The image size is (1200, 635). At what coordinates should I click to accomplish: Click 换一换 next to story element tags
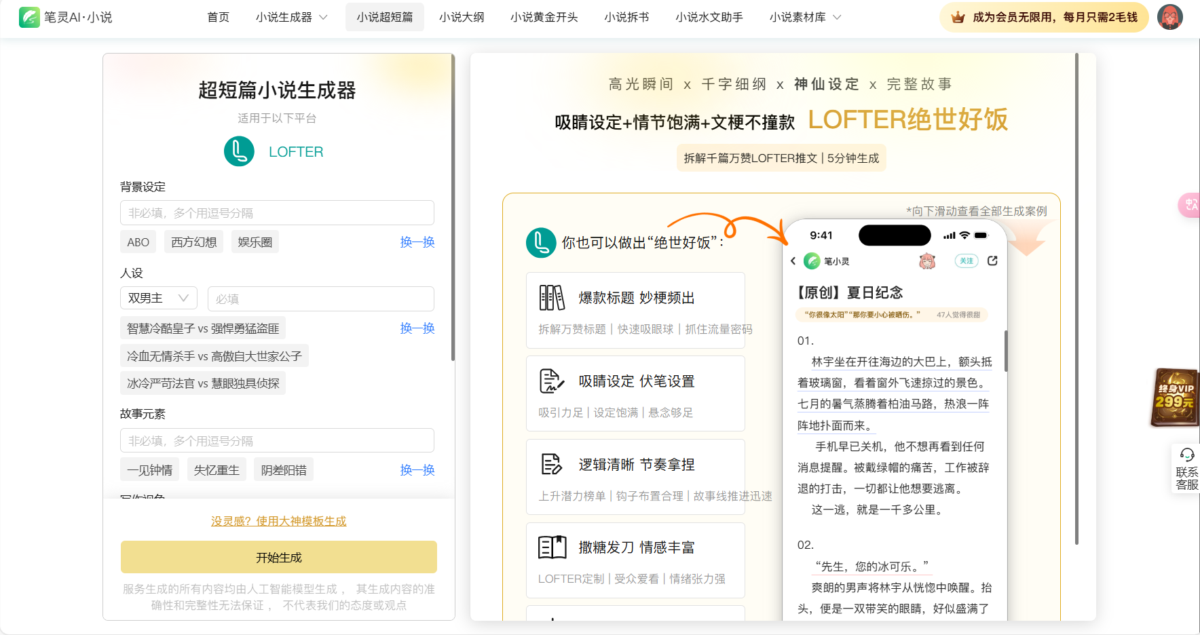[x=417, y=470]
